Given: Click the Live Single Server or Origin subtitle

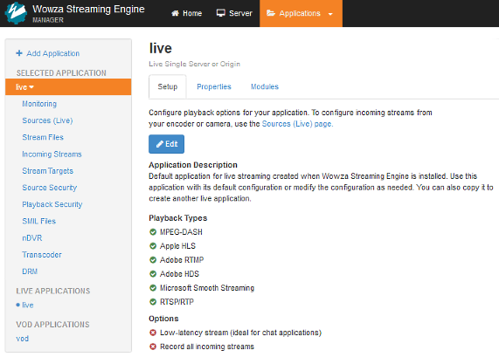Looking at the screenshot, I should click(195, 64).
